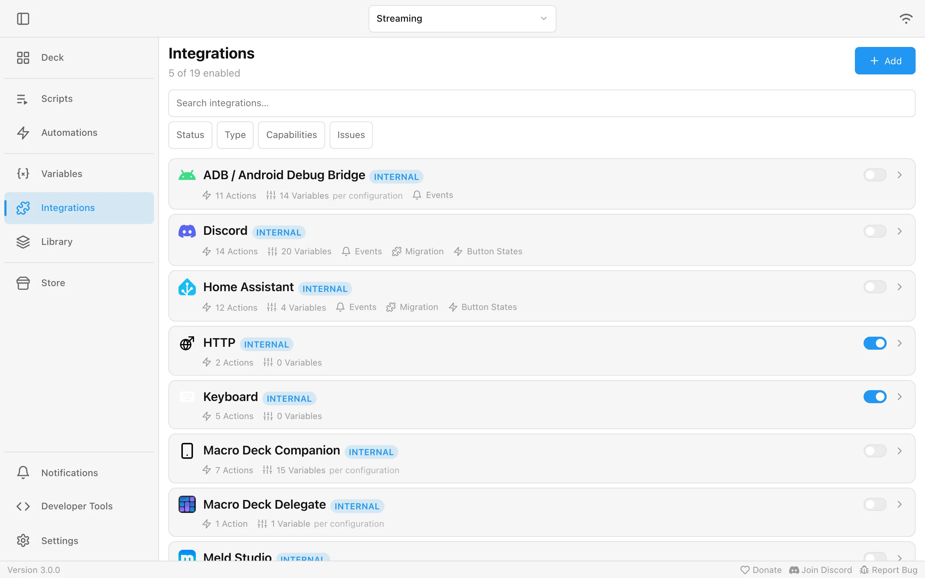Click the Events bell icon in ADB row
Viewport: 925px width, 578px height.
pos(417,195)
